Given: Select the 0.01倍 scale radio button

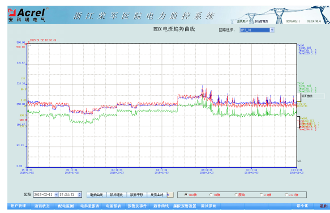Looking at the screenshot, I should [x=286, y=195].
